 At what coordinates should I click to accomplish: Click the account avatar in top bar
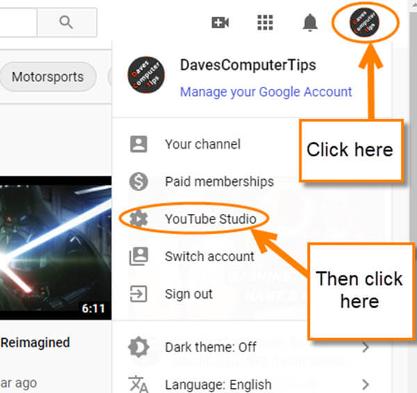[x=364, y=22]
